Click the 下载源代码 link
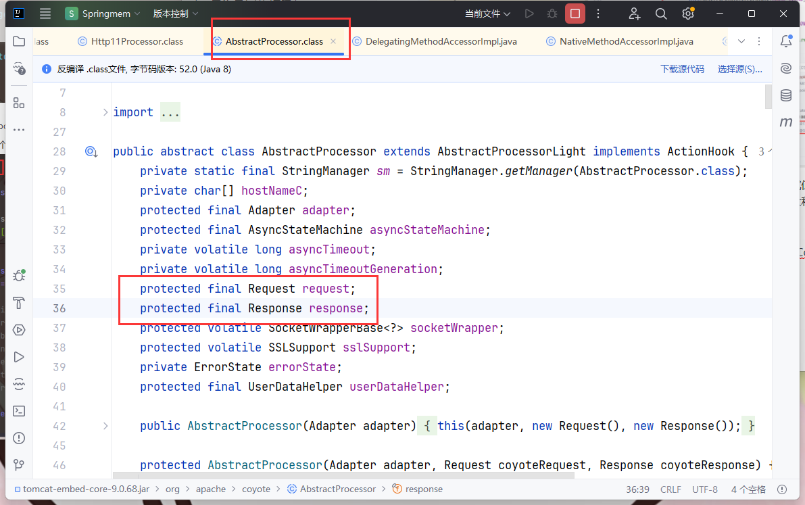The width and height of the screenshot is (805, 505). pyautogui.click(x=682, y=69)
